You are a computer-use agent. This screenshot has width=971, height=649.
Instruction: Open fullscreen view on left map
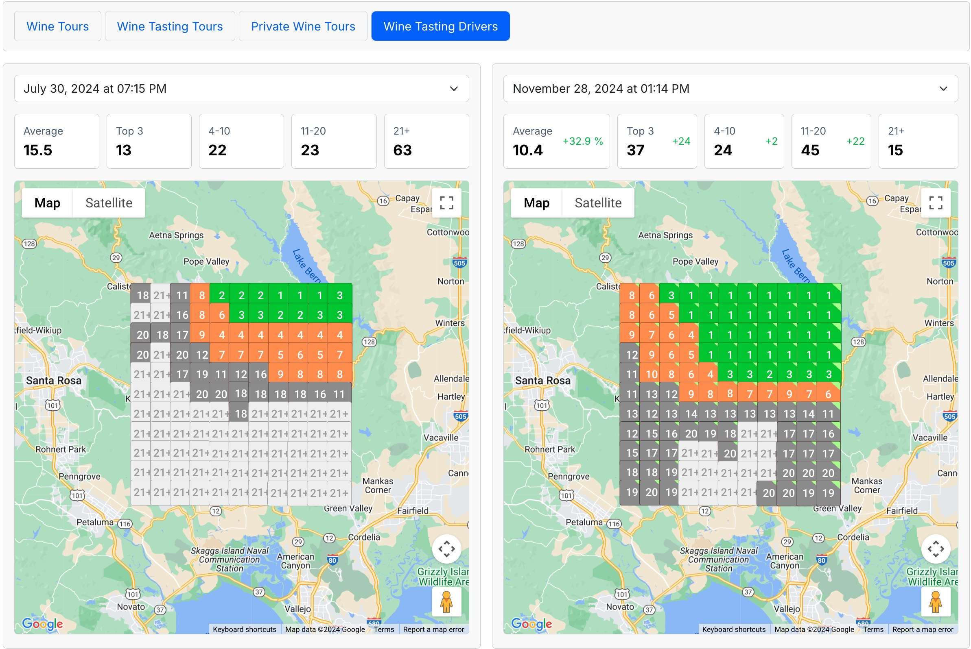pos(446,203)
